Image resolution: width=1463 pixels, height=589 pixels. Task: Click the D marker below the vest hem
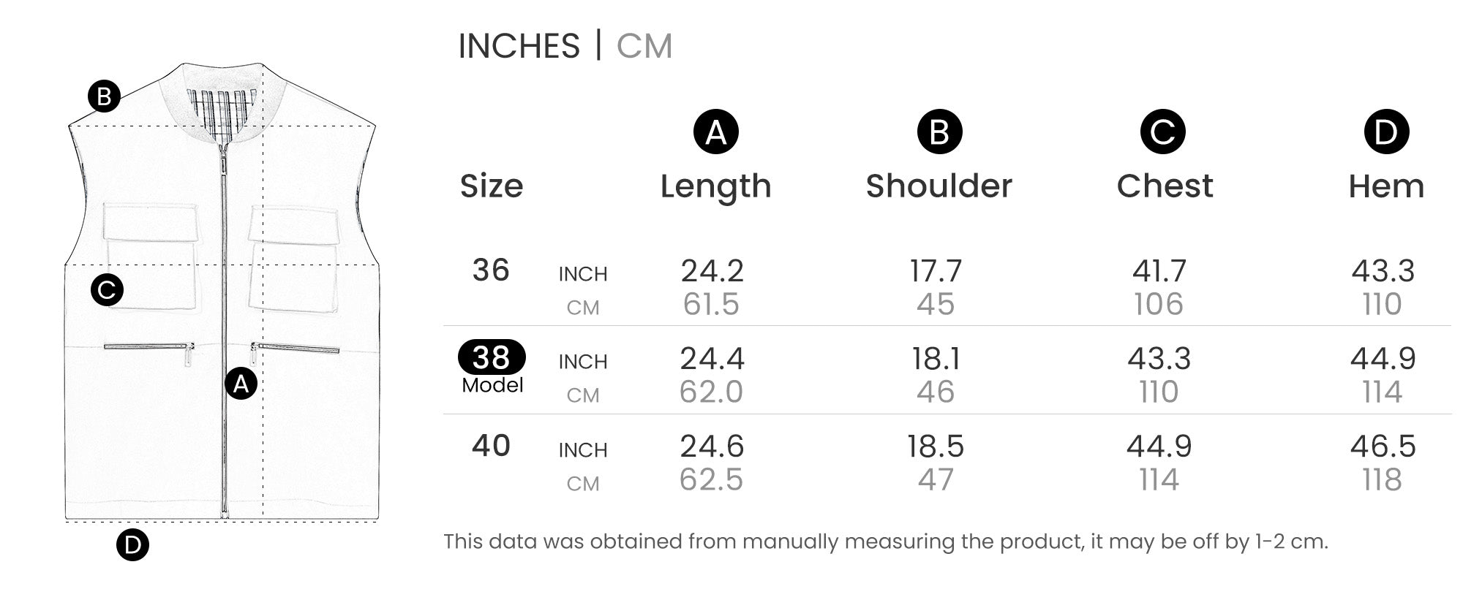coord(132,545)
